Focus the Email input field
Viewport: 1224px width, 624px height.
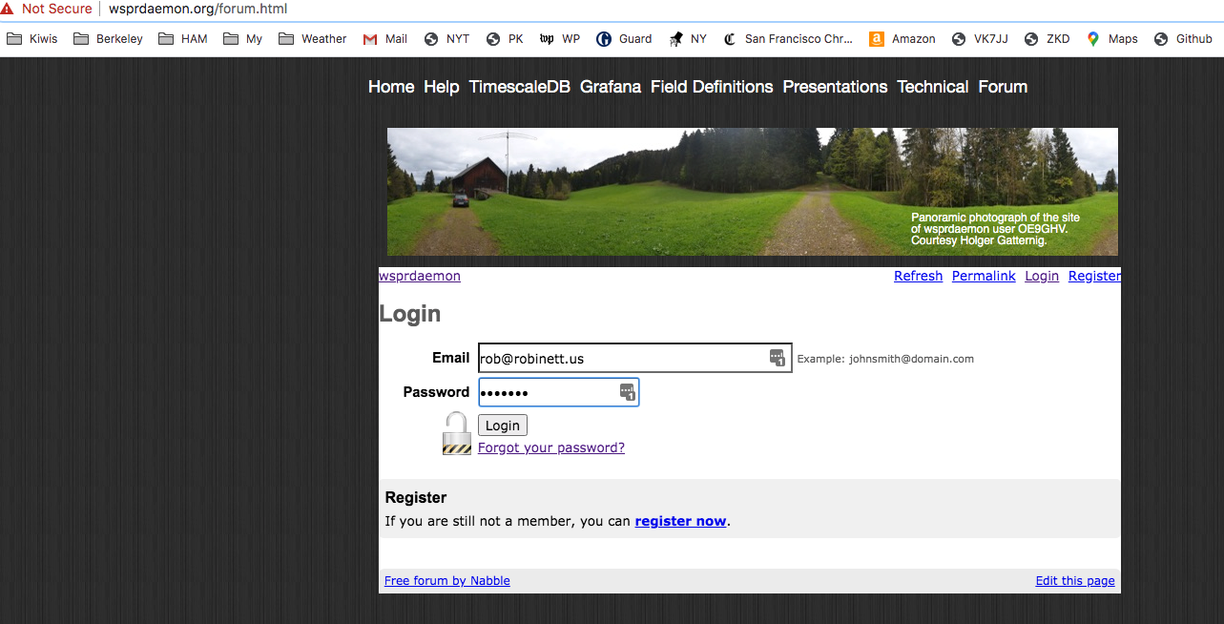(620, 358)
